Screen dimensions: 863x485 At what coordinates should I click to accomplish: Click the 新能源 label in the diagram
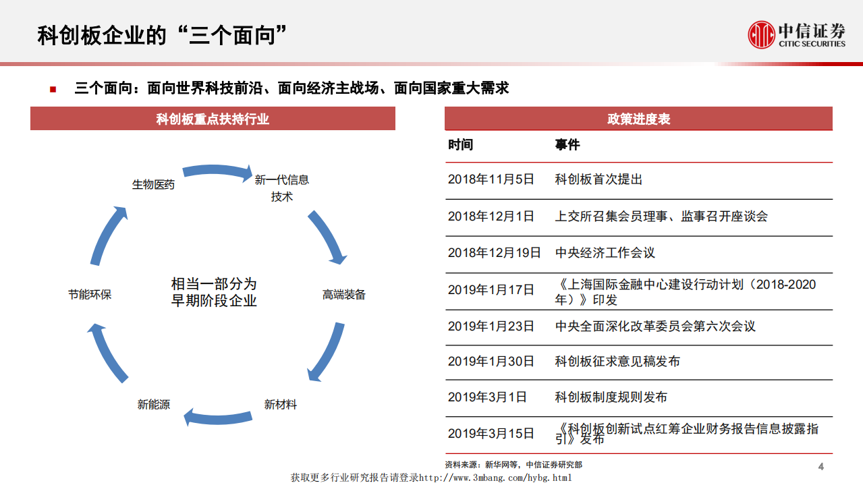[152, 405]
